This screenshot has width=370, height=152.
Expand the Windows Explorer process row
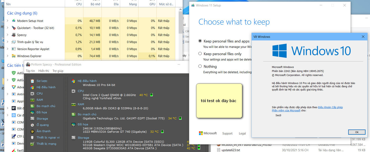pyautogui.click(x=8, y=56)
